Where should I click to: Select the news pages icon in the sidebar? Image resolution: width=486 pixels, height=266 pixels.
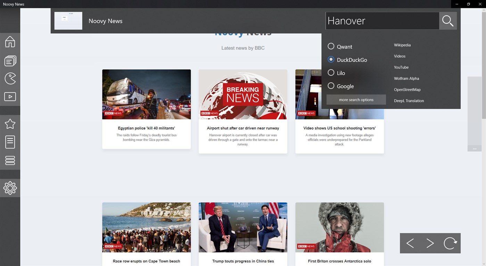tap(10, 60)
